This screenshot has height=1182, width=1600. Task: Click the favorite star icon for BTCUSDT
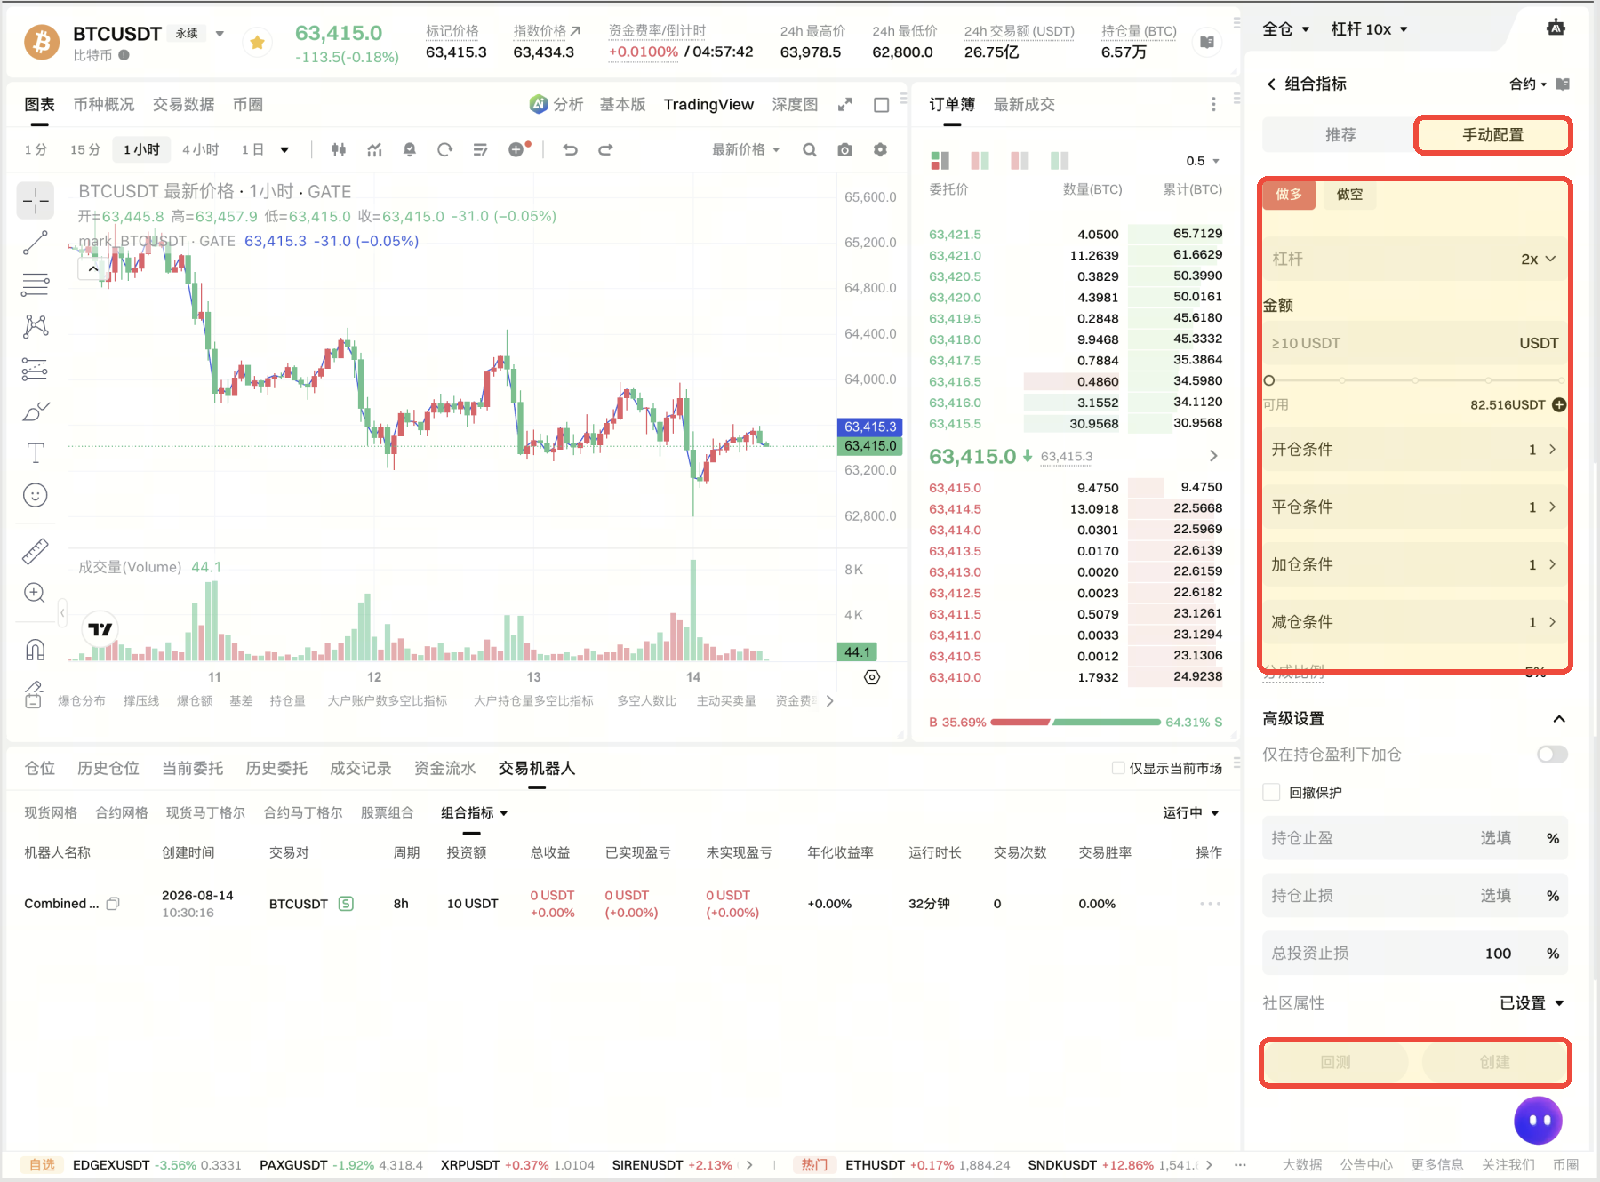click(257, 42)
